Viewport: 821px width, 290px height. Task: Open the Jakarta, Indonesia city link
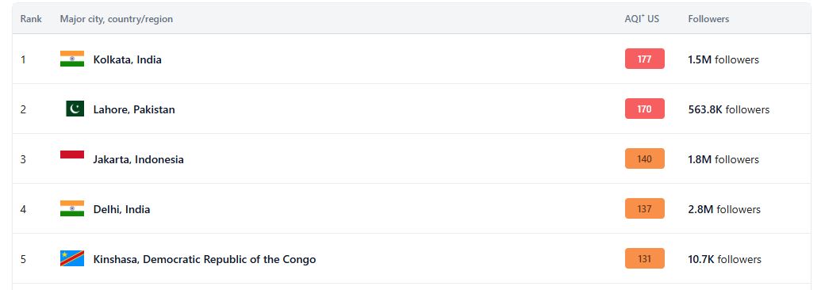click(138, 159)
